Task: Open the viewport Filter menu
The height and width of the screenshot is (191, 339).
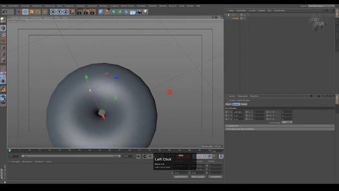Action: [57, 18]
